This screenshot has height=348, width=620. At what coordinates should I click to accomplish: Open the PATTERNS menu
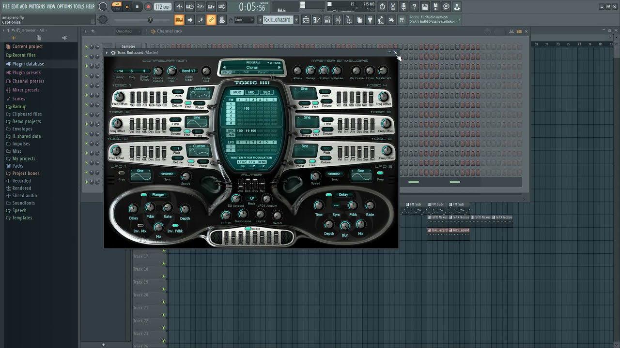(37, 6)
